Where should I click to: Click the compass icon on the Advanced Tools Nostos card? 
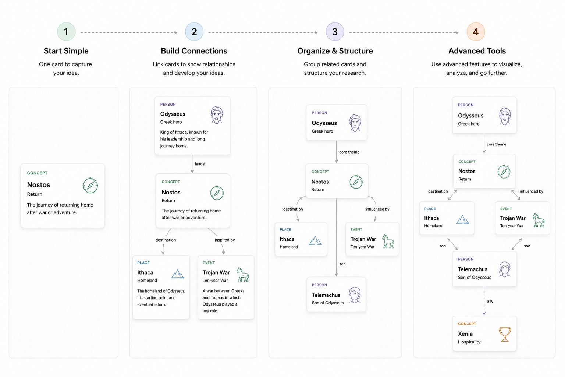pyautogui.click(x=504, y=172)
